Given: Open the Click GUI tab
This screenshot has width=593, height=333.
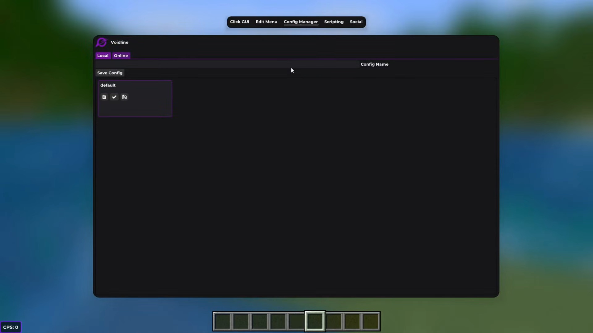Looking at the screenshot, I should pos(239,22).
